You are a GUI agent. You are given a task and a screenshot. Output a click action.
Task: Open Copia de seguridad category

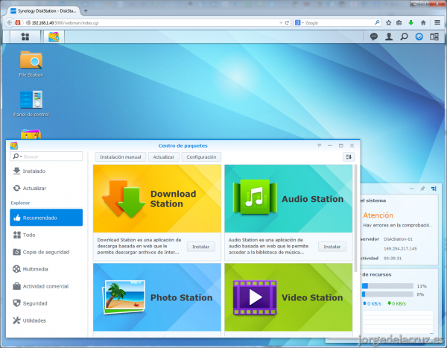[x=46, y=252]
